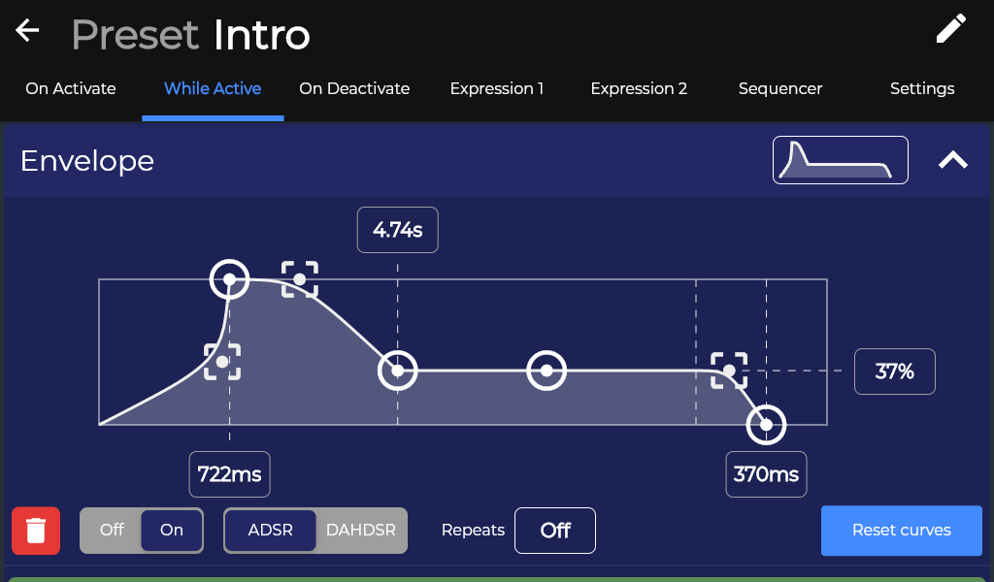Select the release end circle handle
This screenshot has width=994, height=582.
point(767,425)
